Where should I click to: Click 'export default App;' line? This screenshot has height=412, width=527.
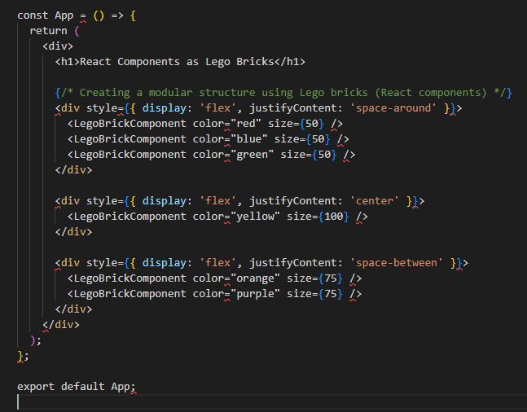coord(77,387)
